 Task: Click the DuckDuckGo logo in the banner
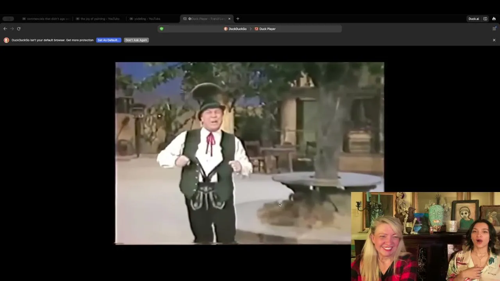pyautogui.click(x=6, y=40)
